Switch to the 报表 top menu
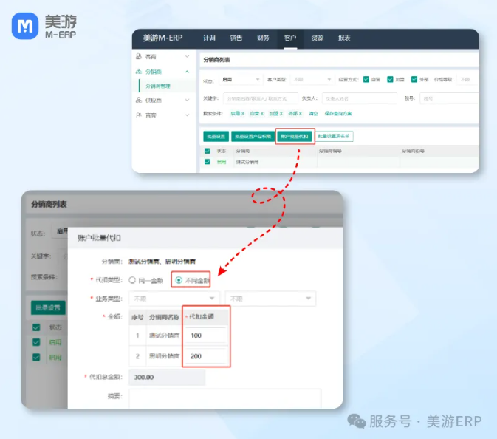497x439 pixels. pyautogui.click(x=344, y=38)
